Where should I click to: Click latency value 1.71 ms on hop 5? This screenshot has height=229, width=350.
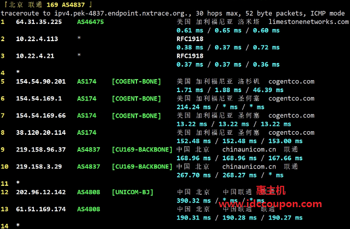(x=190, y=90)
